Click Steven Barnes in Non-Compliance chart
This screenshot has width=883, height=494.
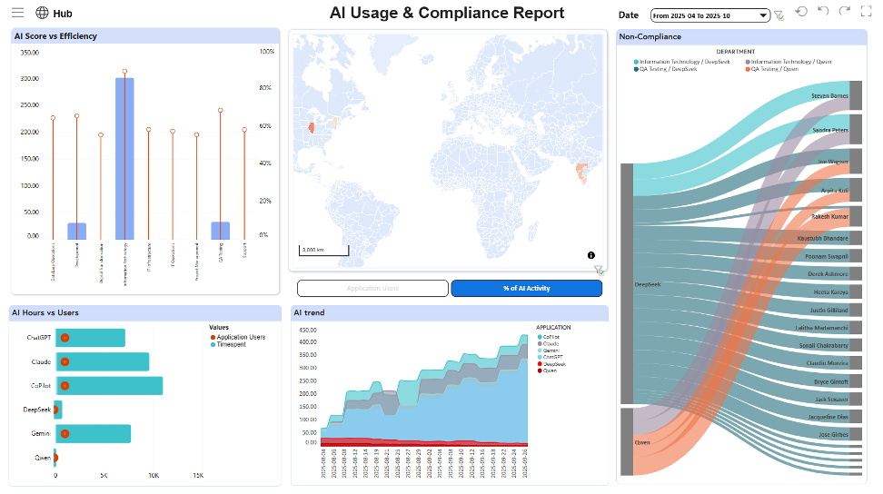(x=829, y=95)
